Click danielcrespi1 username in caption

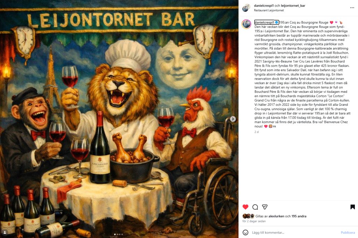coord(264,22)
